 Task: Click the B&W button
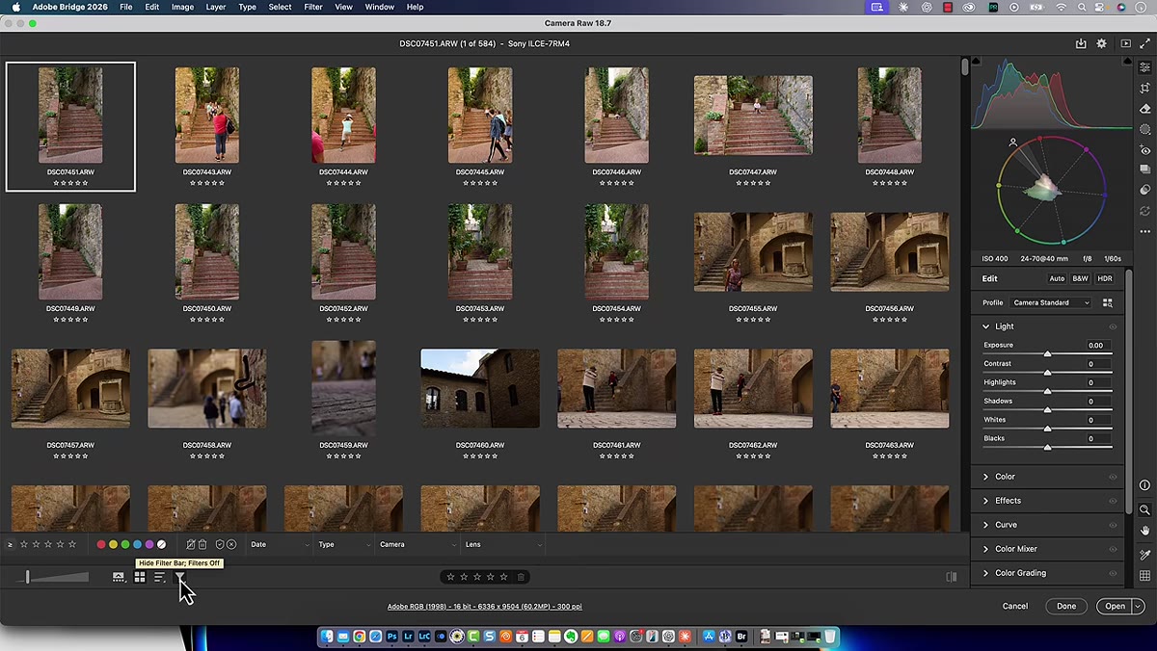1080,278
